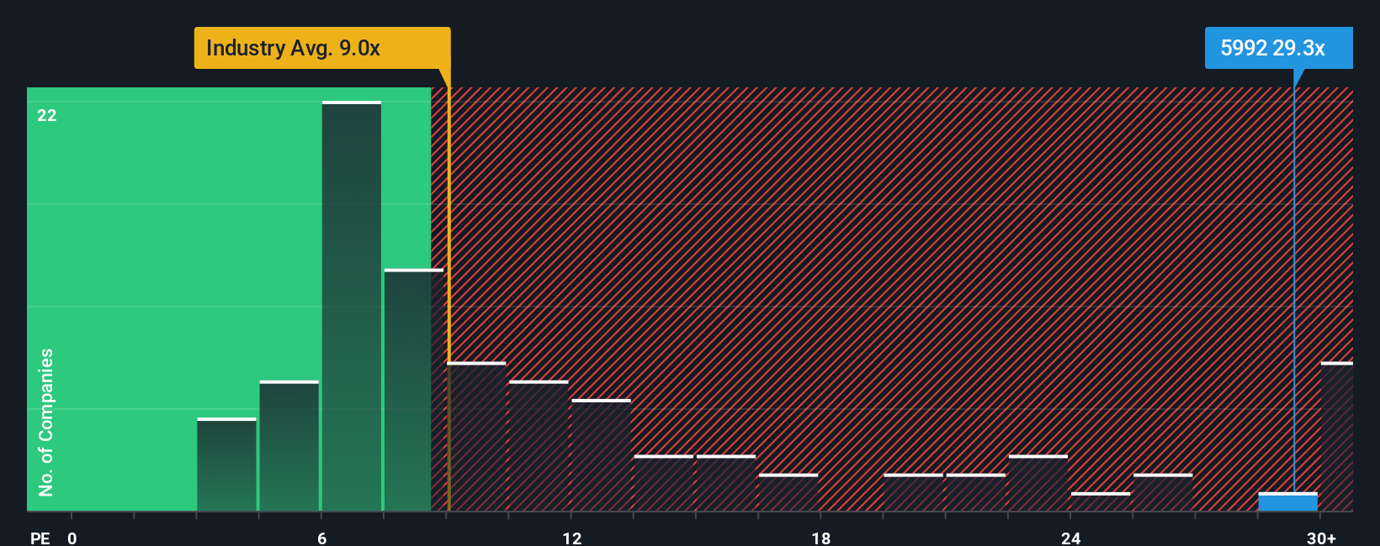1380x546 pixels.
Task: Select the second-tallest bar near PE 8
Action: (414, 390)
